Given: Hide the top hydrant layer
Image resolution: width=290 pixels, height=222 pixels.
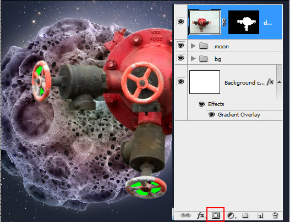Looking at the screenshot, I should (181, 22).
